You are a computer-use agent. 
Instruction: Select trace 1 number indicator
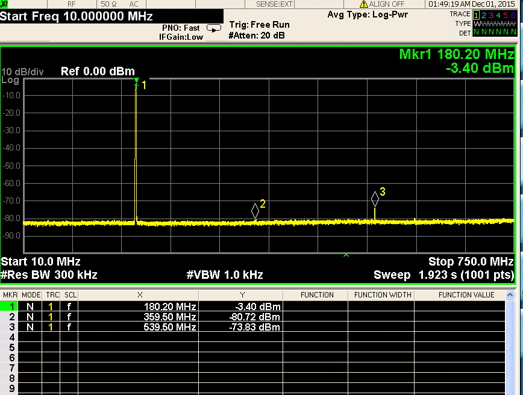pos(477,14)
